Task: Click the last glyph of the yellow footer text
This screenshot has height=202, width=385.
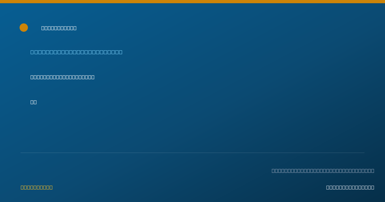Action: [51, 188]
